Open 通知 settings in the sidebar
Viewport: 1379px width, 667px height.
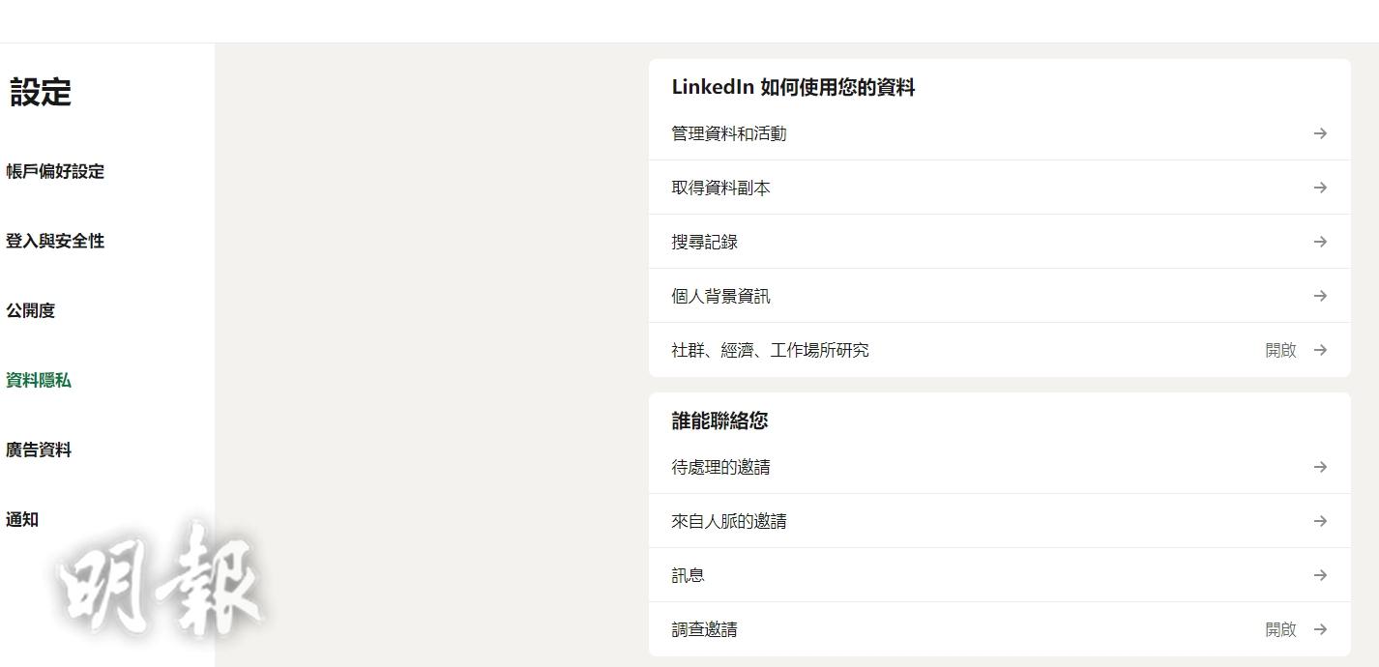(22, 519)
